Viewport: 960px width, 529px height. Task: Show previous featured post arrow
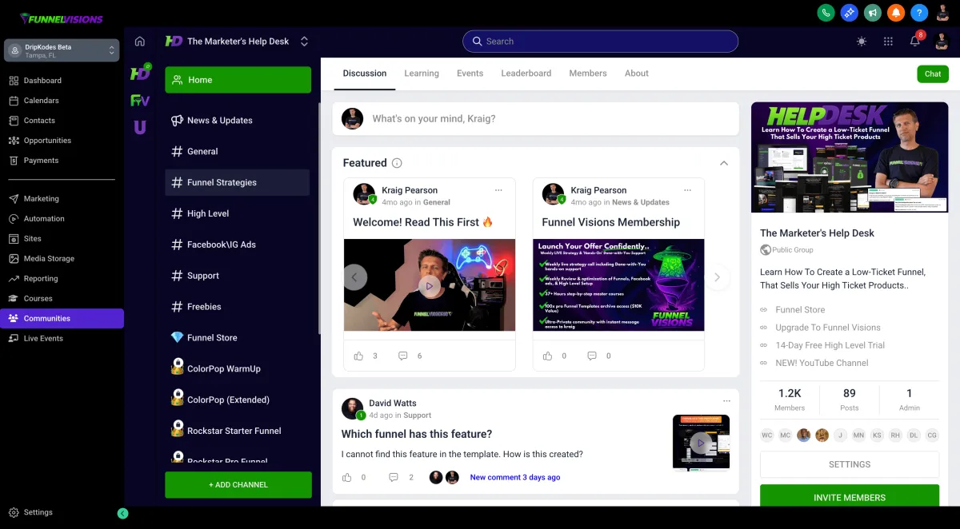(x=355, y=277)
